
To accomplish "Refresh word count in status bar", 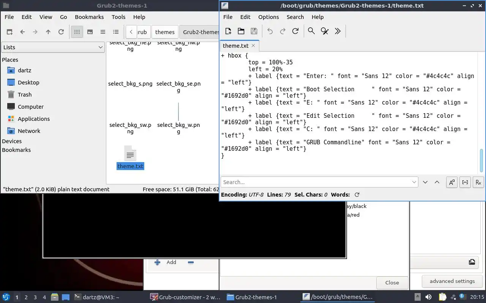I will click(357, 195).
